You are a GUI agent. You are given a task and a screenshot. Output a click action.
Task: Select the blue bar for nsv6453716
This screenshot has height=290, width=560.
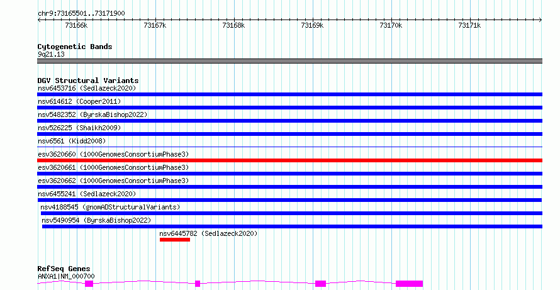289,94
